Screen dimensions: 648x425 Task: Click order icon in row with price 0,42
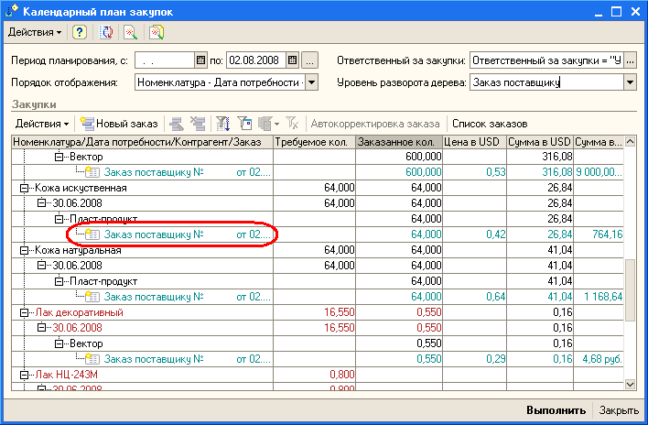(x=92, y=234)
